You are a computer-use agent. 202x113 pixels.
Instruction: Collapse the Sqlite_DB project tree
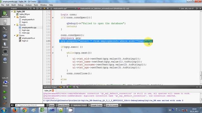click(x=12, y=12)
